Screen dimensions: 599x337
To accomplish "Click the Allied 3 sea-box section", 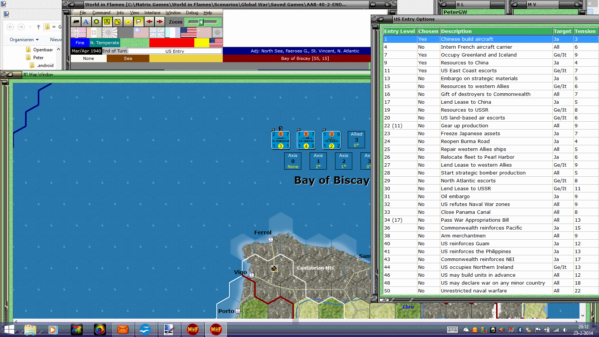I will [x=356, y=140].
